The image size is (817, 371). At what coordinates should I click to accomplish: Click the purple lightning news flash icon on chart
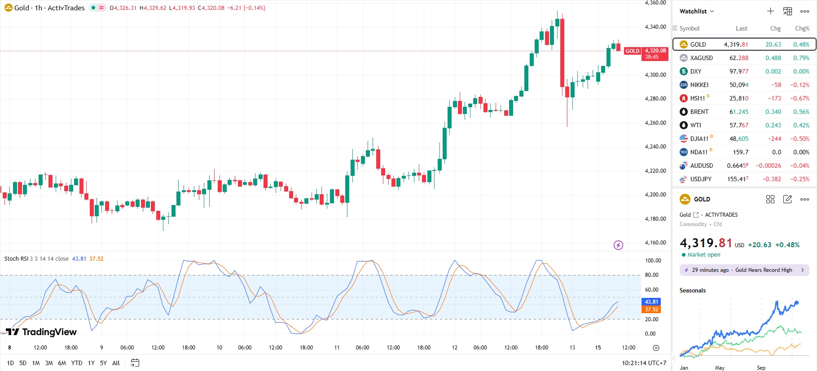tap(618, 245)
